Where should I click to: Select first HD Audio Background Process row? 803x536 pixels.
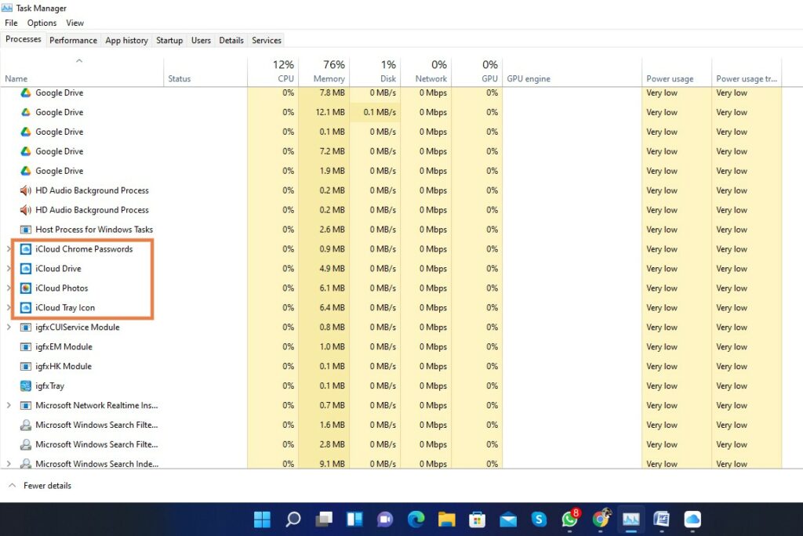click(x=391, y=190)
